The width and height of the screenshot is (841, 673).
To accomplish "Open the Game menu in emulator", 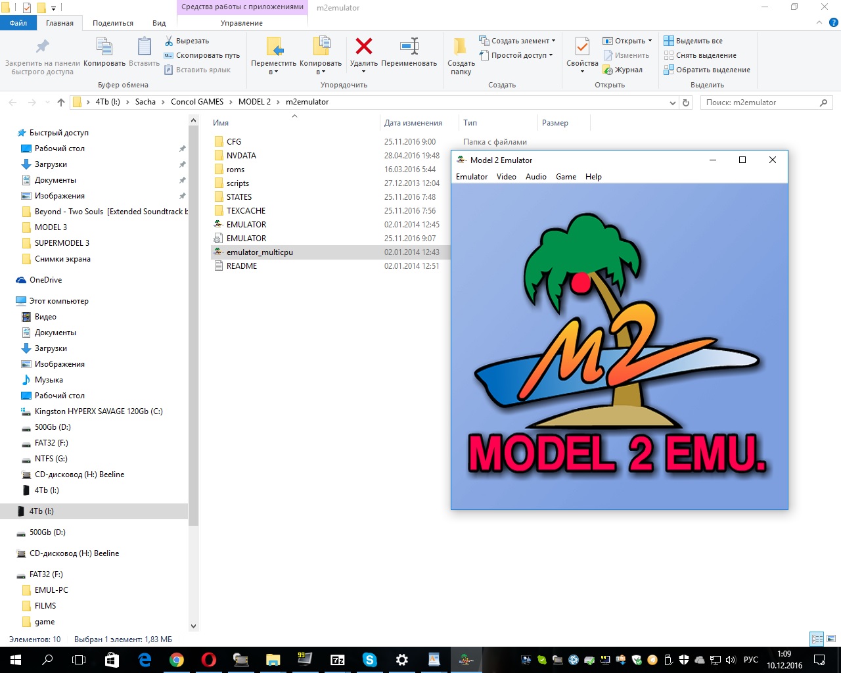I will pos(566,177).
